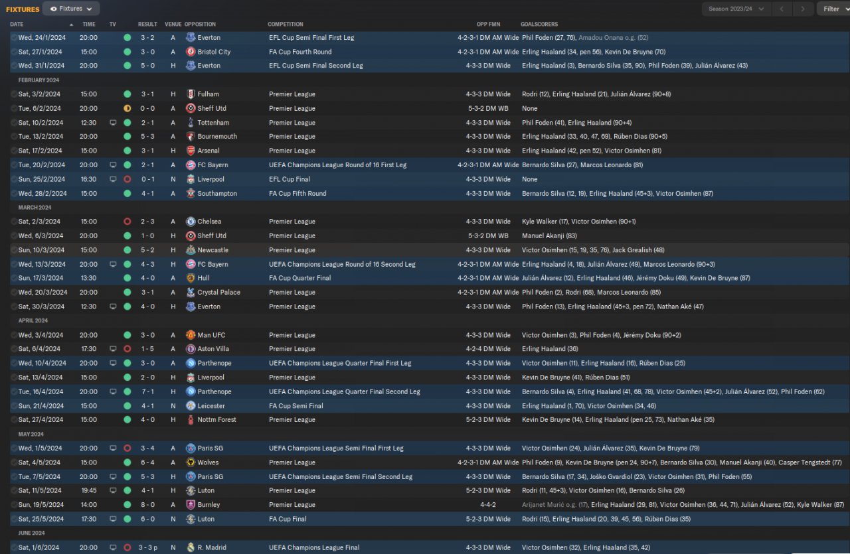
Task: Sort fixtures by the Date column header
Action: (16, 25)
